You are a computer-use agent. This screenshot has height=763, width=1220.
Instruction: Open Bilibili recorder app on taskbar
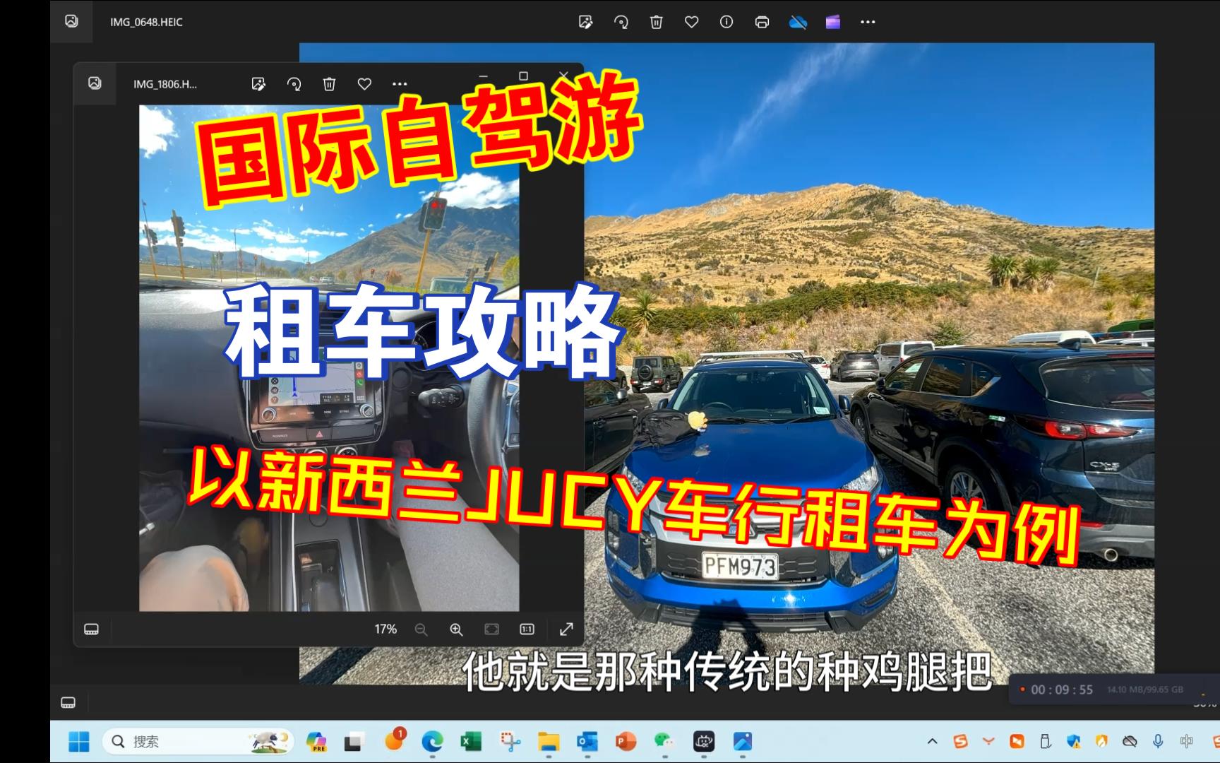(x=704, y=742)
